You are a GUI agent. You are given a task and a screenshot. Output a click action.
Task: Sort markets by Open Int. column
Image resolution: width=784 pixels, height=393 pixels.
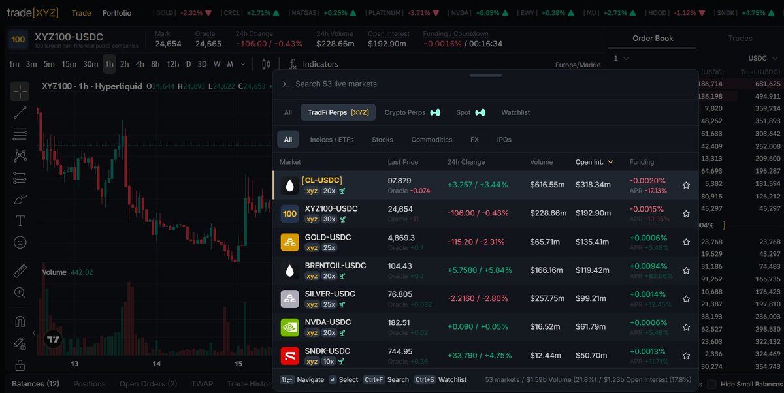coord(594,161)
